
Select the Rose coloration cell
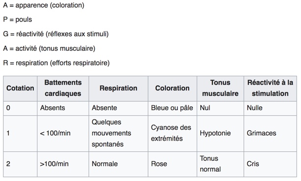pyautogui.click(x=172, y=164)
